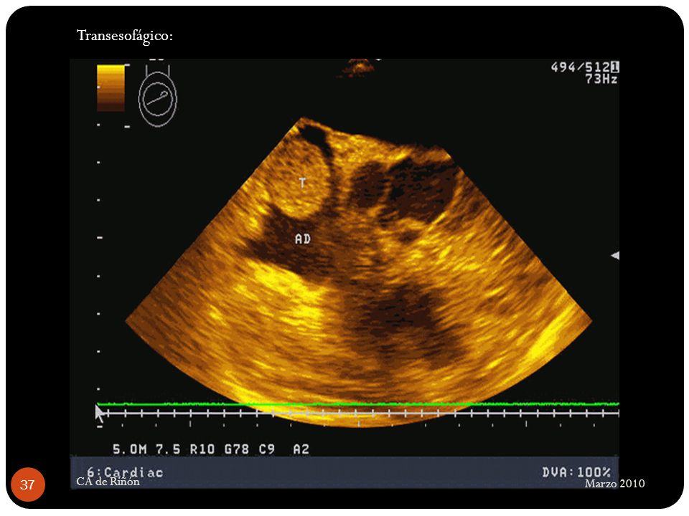The image size is (689, 516).
Task: Click the 'Marzo 2010' footer date
Action: click(x=615, y=484)
